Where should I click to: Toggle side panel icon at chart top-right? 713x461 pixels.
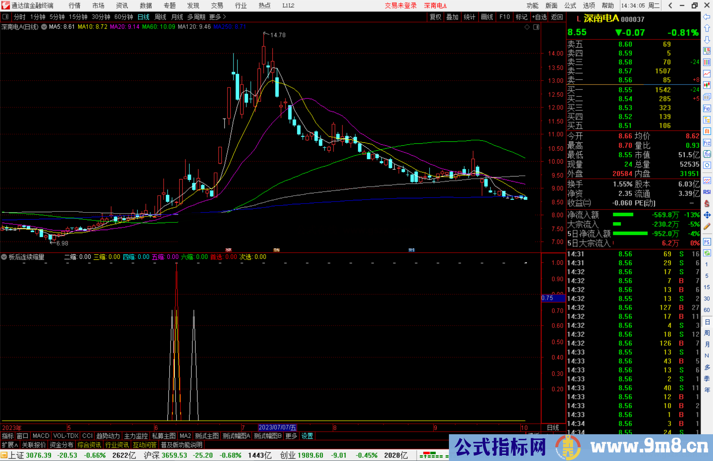click(536, 27)
